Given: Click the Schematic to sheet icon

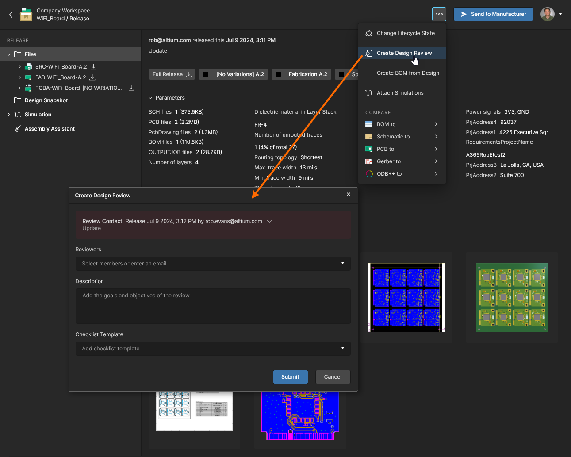Looking at the screenshot, I should pyautogui.click(x=369, y=137).
